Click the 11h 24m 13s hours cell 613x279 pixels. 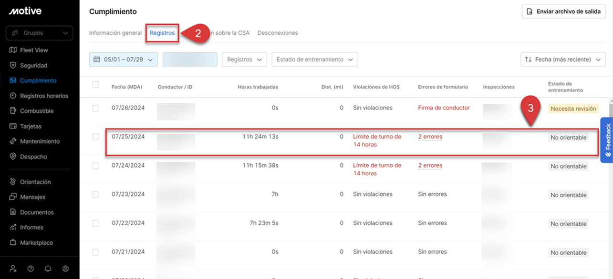pos(260,137)
